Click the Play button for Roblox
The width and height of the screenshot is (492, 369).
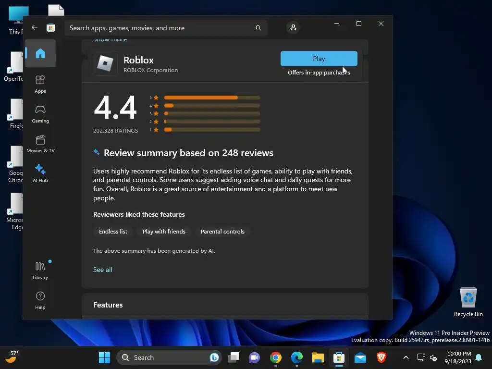coord(319,59)
